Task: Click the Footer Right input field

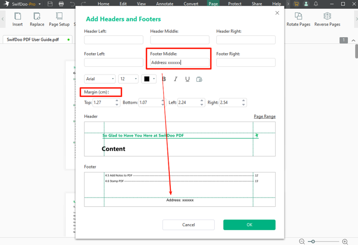Action: point(246,62)
